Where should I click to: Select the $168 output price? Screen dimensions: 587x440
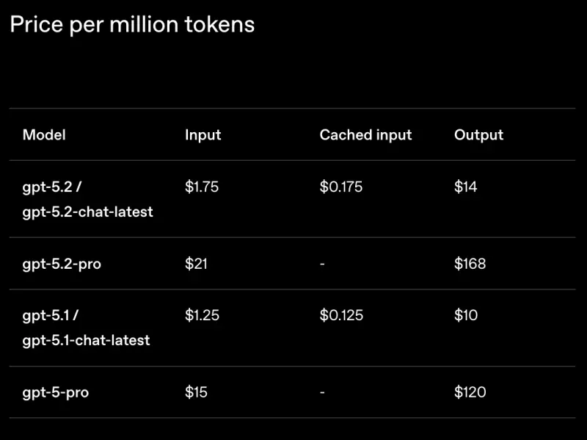[x=470, y=263]
